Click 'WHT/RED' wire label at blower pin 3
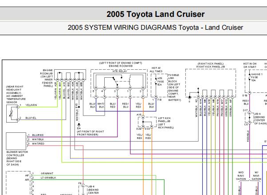This screenshot has height=195, width=267. tap(38, 143)
